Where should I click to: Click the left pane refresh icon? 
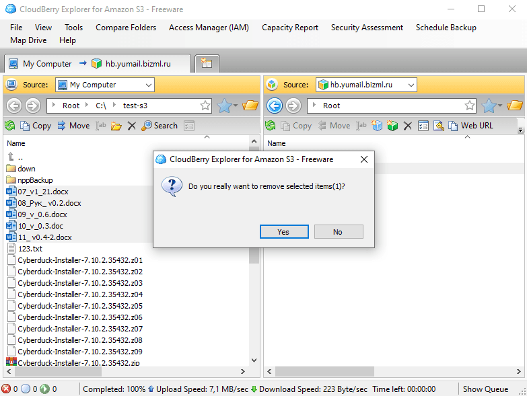coord(10,126)
